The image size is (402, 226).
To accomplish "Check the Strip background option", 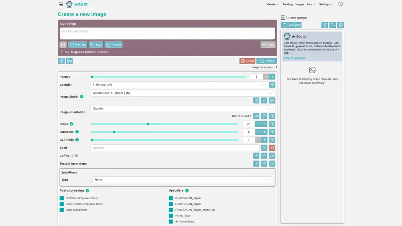I will point(62,210).
